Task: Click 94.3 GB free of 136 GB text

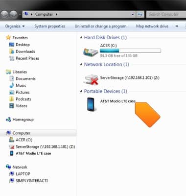Action: pyautogui.click(x=118, y=56)
